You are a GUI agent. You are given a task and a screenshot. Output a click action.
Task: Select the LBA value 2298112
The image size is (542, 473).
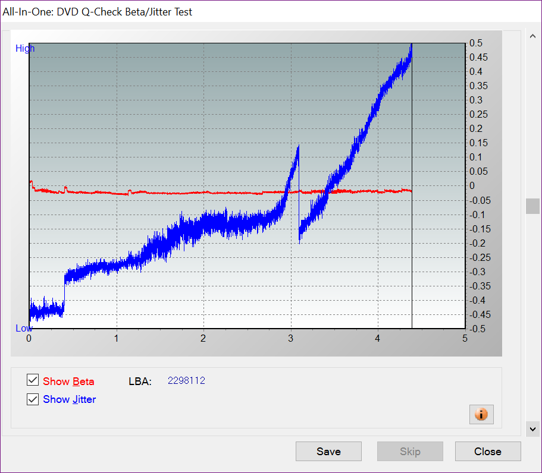(x=186, y=381)
